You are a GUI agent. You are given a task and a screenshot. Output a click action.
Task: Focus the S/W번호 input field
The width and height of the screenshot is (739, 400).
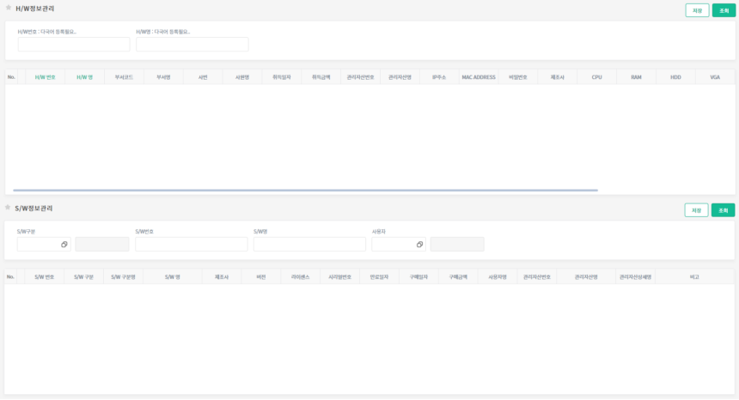192,244
